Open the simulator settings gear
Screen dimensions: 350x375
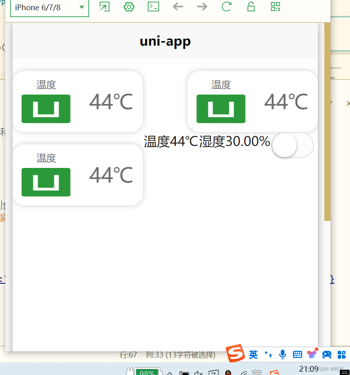[129, 7]
